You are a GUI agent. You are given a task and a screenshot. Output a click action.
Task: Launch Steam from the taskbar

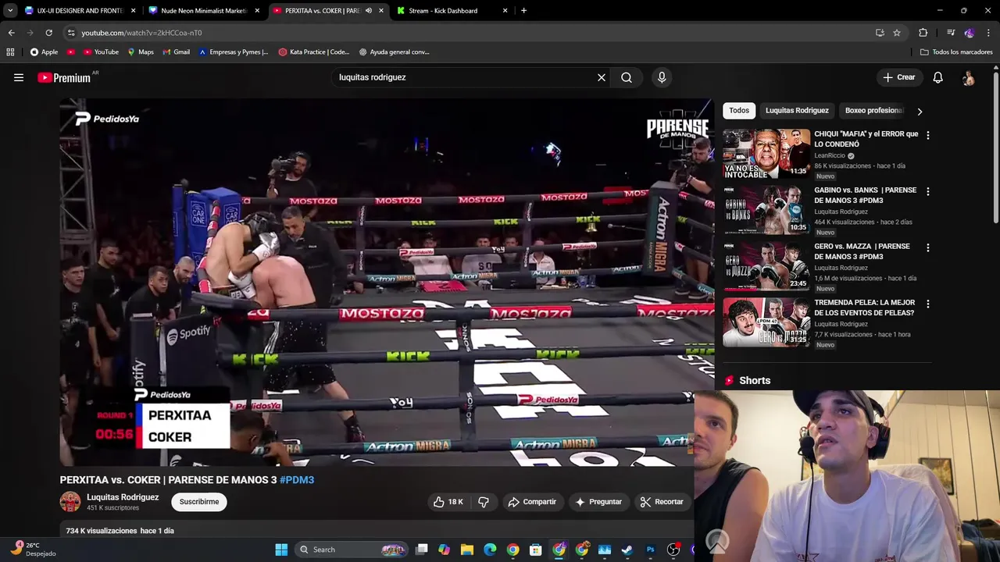click(x=627, y=550)
